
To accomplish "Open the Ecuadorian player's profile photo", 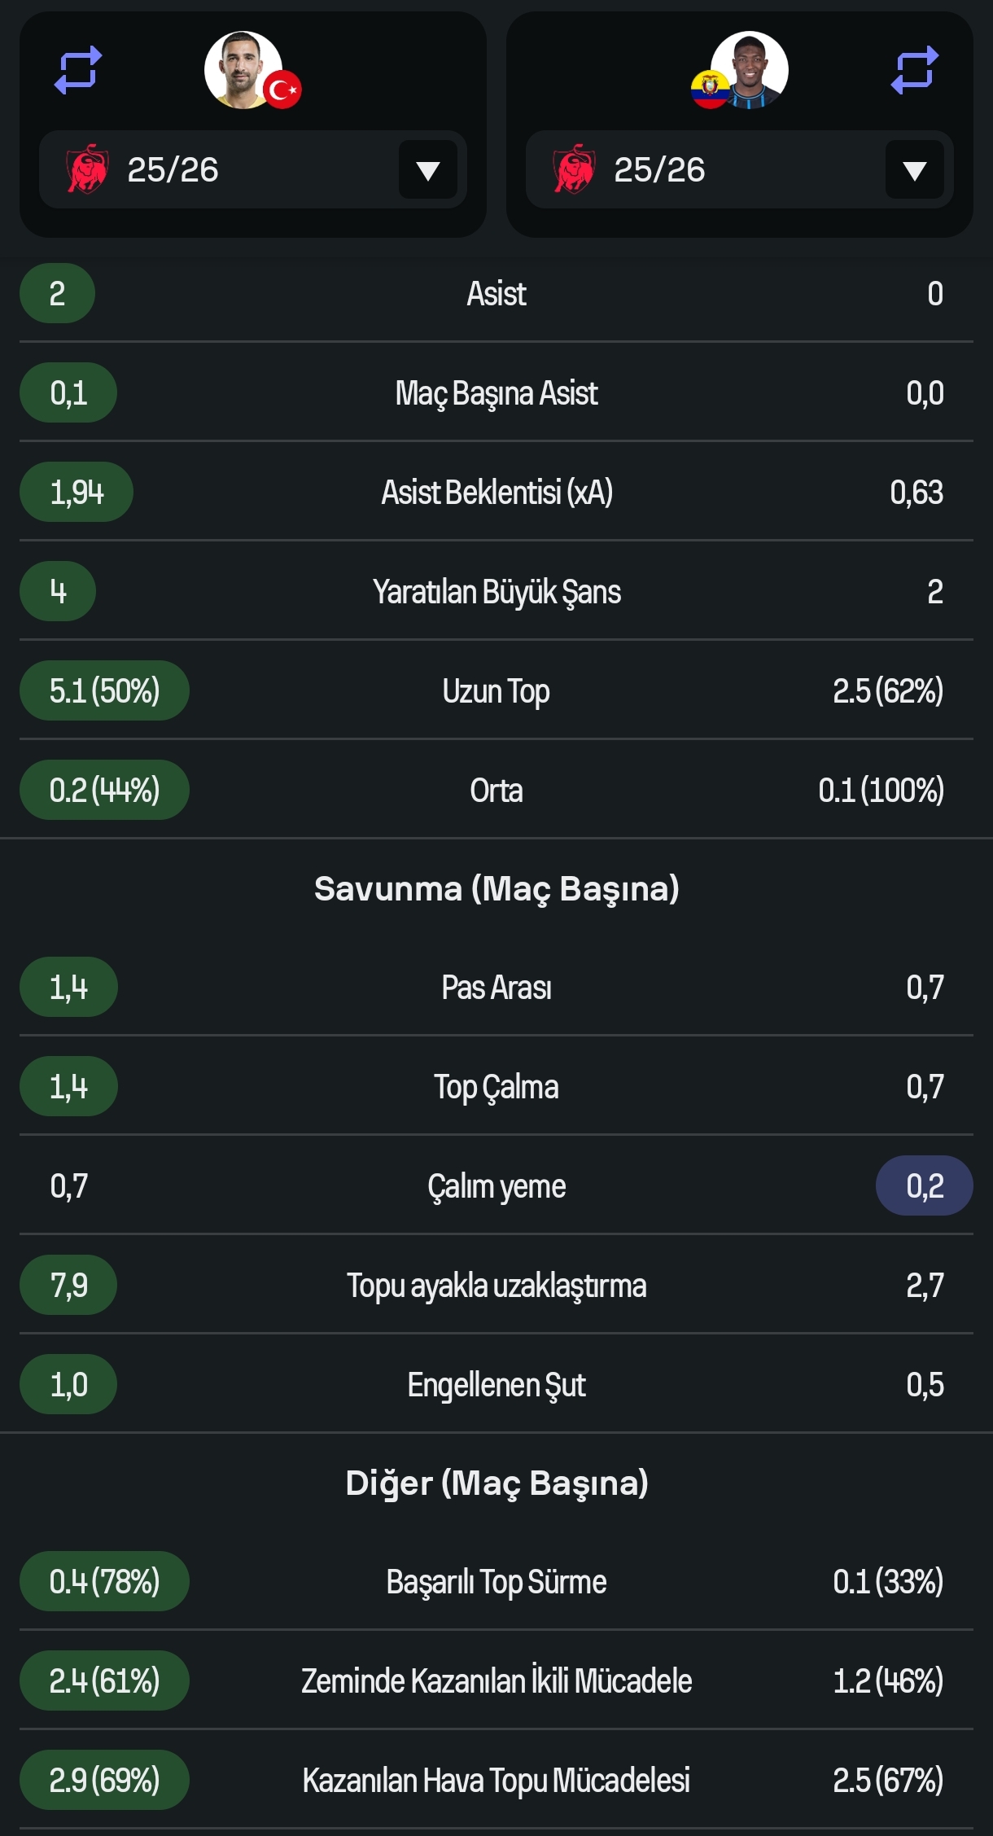I will [x=749, y=70].
